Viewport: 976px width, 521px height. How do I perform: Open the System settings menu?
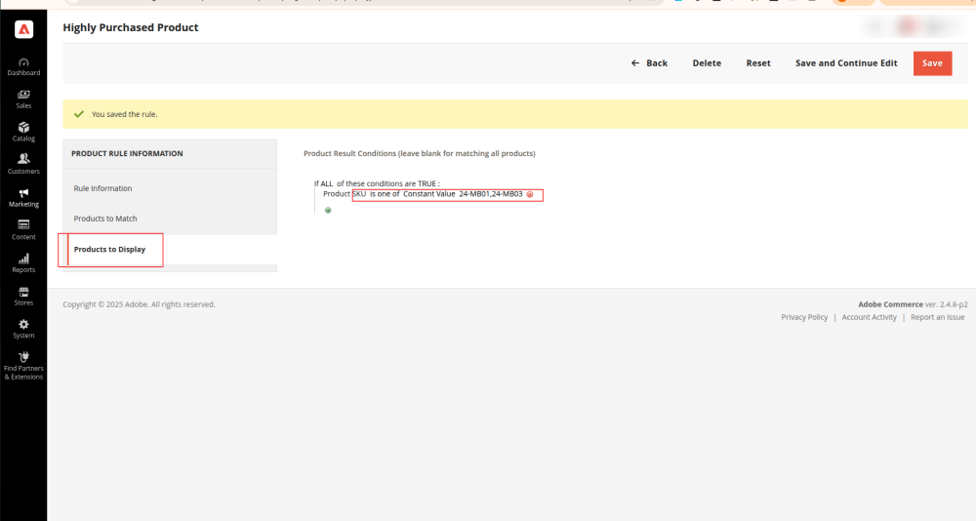(x=23, y=328)
